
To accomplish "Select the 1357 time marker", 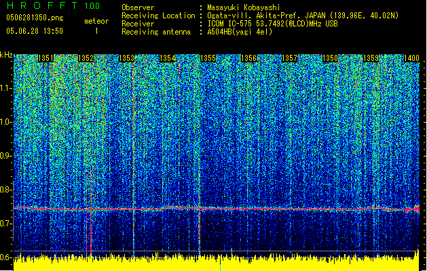I will (x=290, y=59).
